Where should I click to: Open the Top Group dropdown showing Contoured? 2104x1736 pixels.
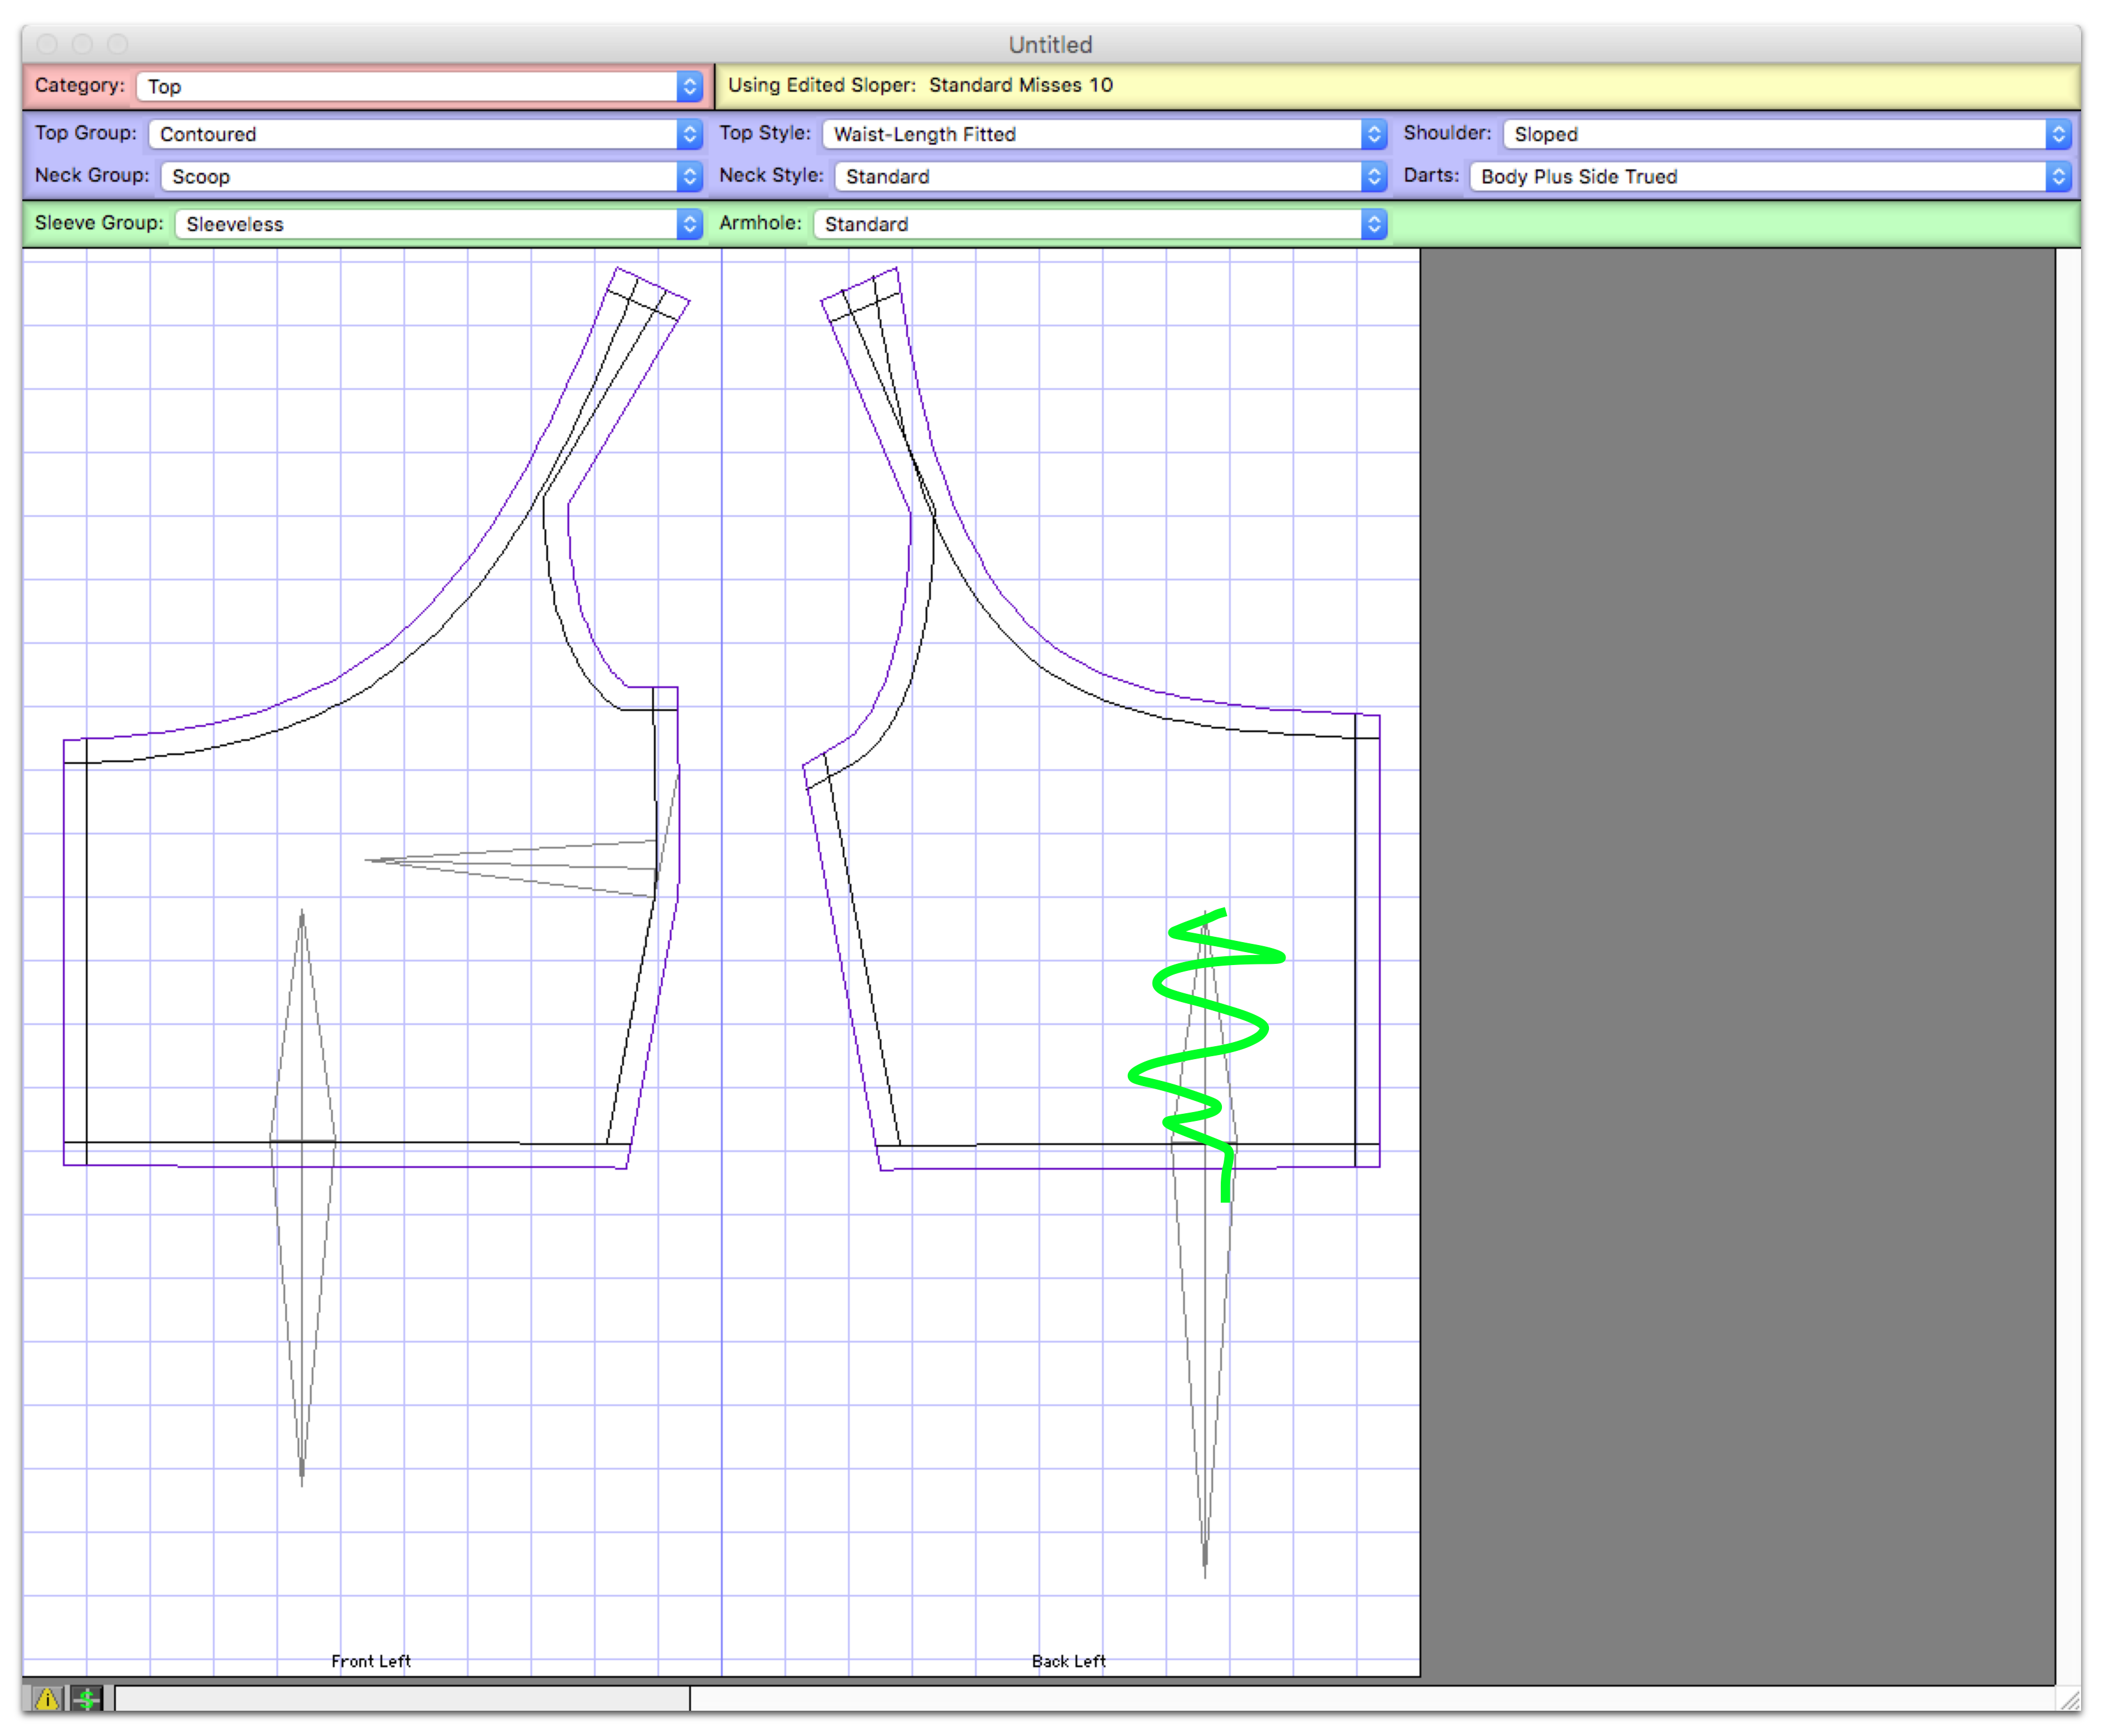425,134
